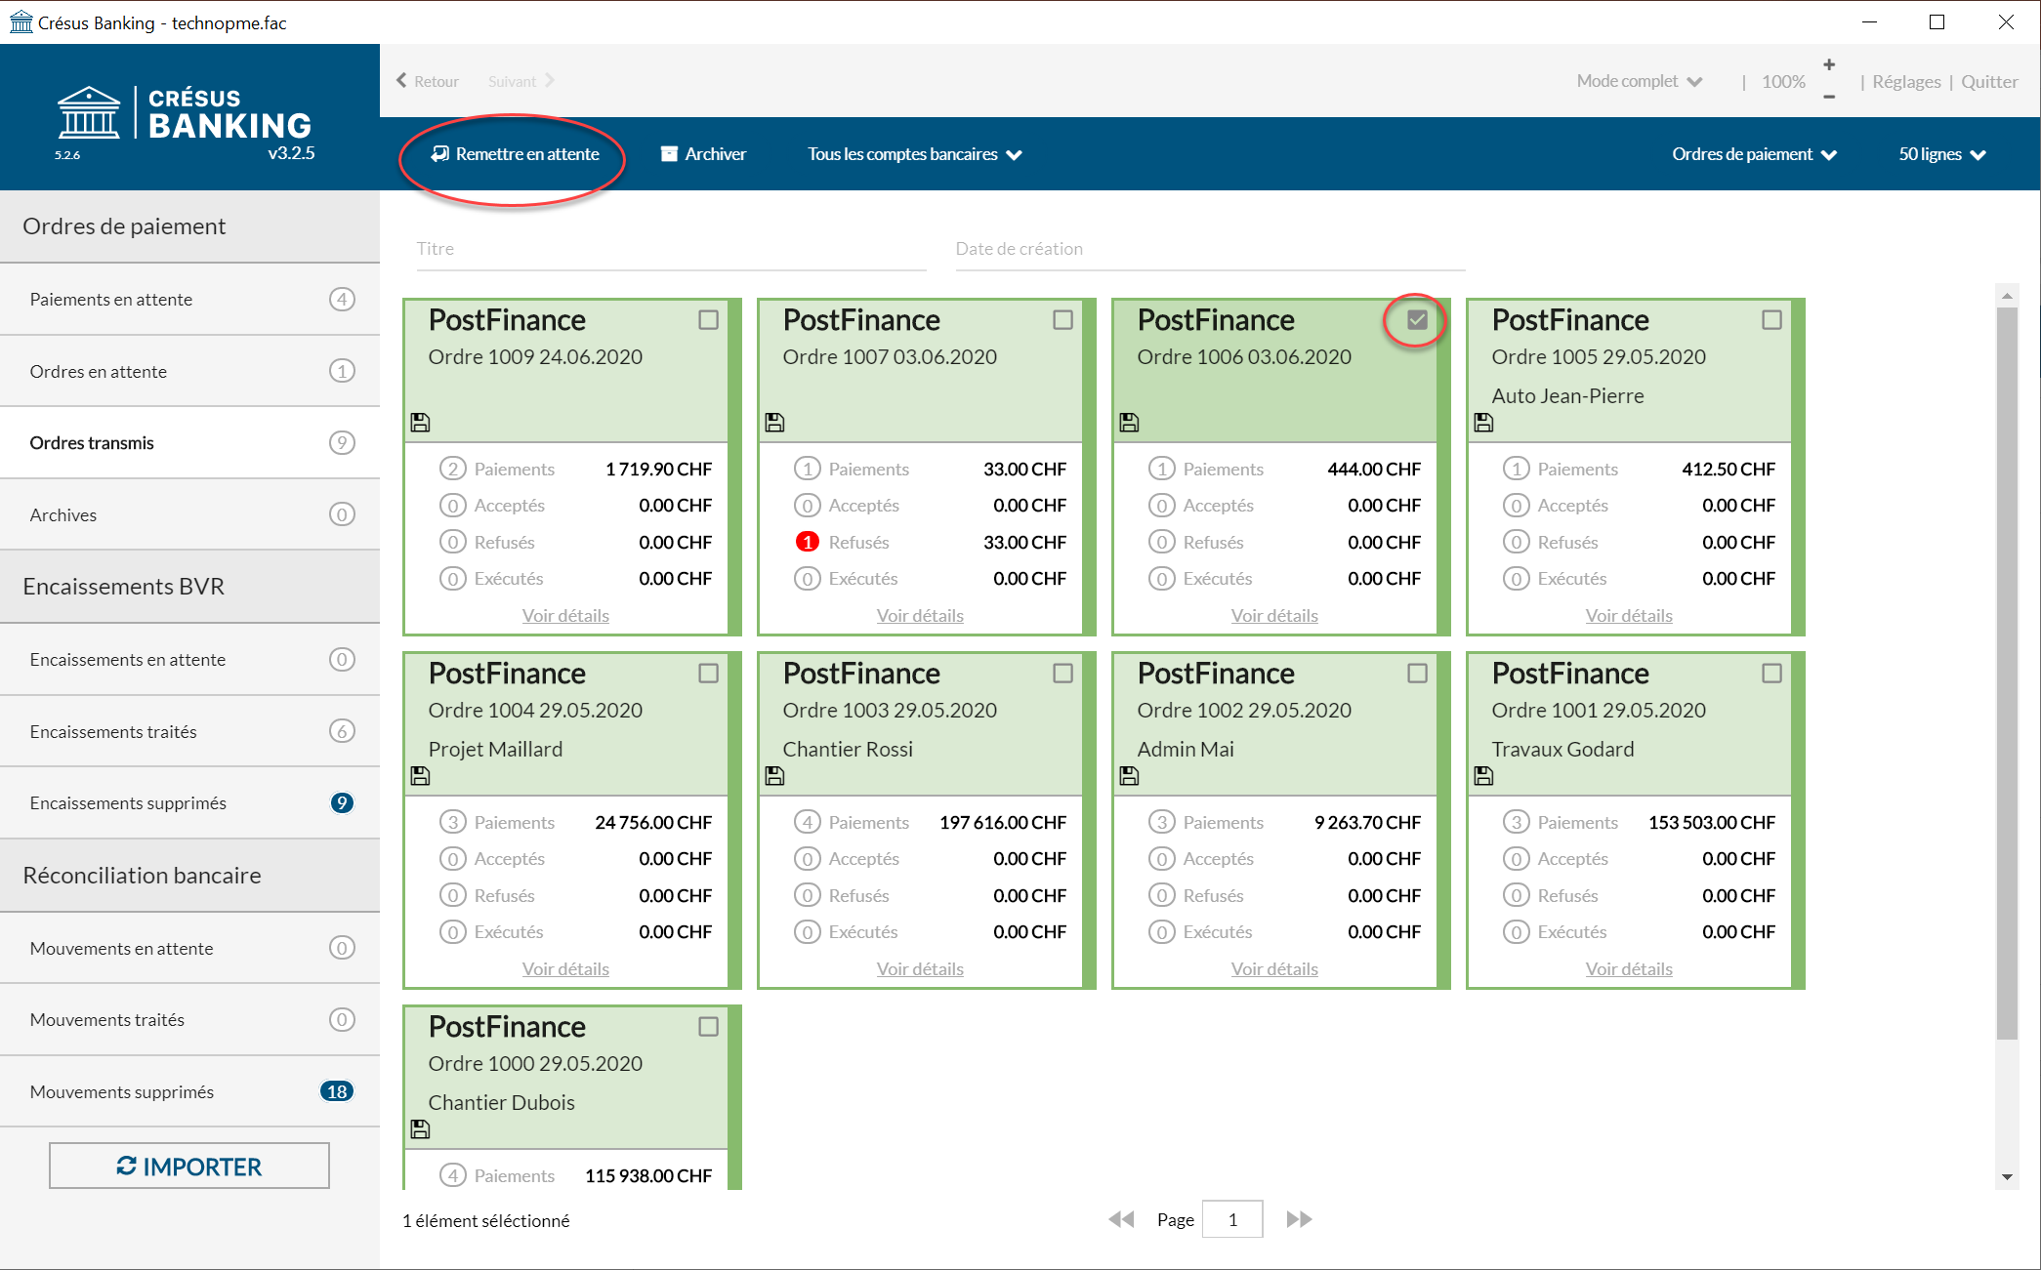2041x1270 pixels.
Task: Click the 100% zoom level label
Action: tap(1783, 81)
